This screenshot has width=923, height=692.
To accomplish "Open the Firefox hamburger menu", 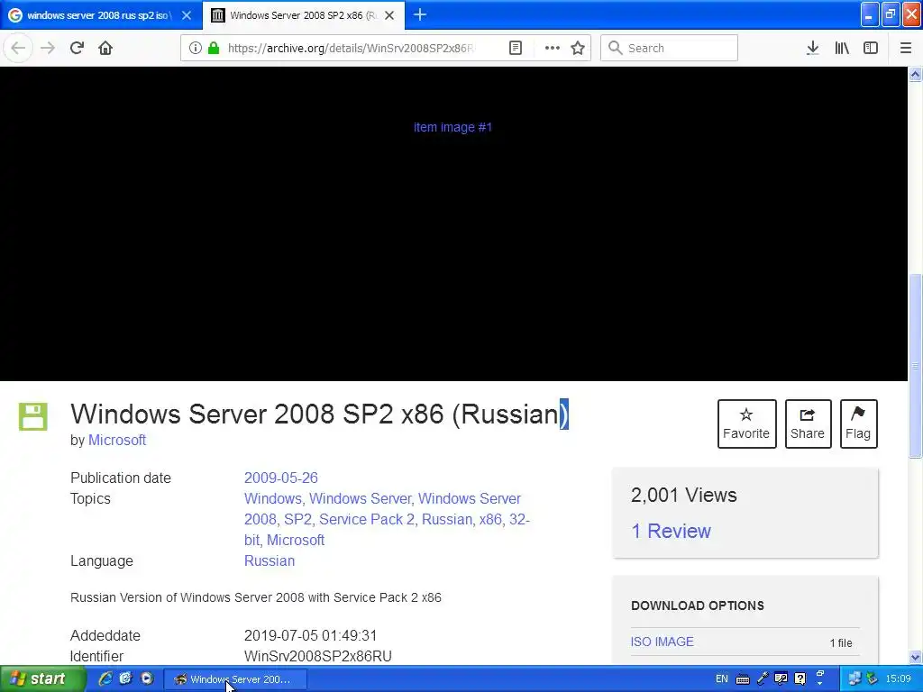I will click(x=906, y=48).
